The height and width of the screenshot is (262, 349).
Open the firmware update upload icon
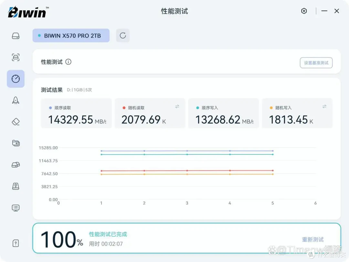tap(16, 186)
